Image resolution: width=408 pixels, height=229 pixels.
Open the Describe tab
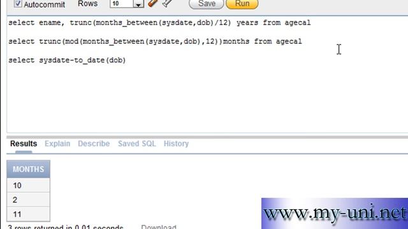[94, 144]
